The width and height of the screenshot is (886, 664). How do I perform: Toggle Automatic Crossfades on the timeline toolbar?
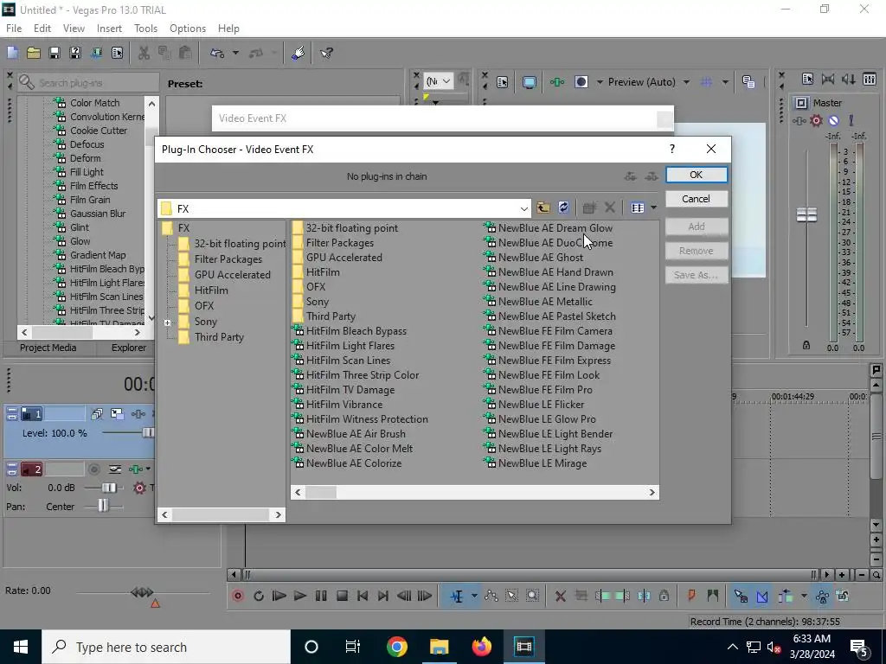tap(761, 596)
